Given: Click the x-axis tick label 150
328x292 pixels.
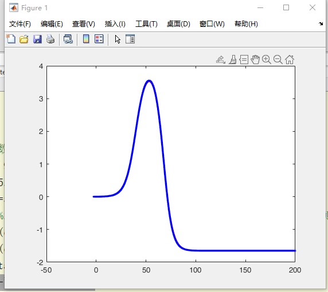Looking at the screenshot, I should [245, 270].
